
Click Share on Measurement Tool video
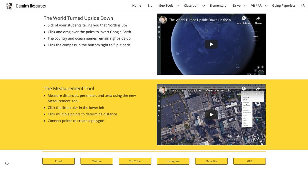coord(258,91)
